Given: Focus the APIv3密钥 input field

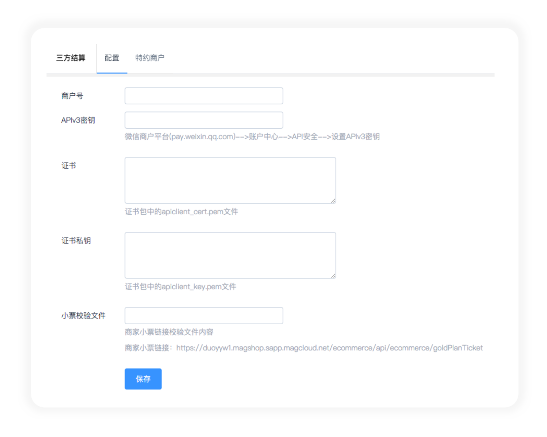Looking at the screenshot, I should pyautogui.click(x=204, y=120).
